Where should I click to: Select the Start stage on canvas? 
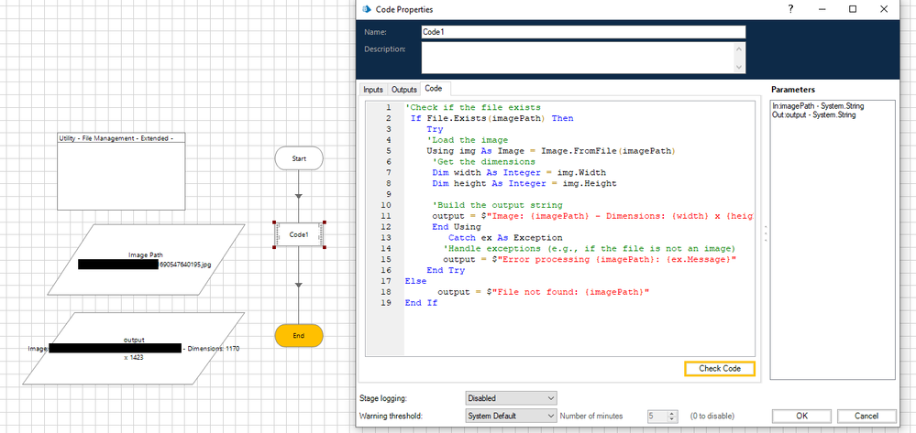pyautogui.click(x=298, y=158)
